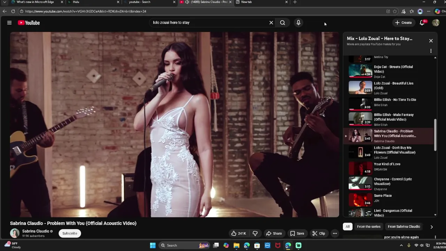Switch to the youtube - Search tab

coord(148,2)
